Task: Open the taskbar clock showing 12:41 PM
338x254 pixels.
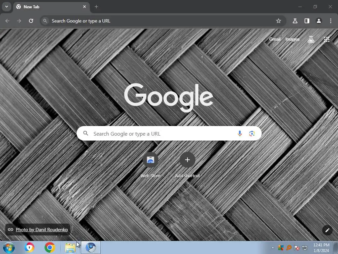Action: (x=321, y=248)
